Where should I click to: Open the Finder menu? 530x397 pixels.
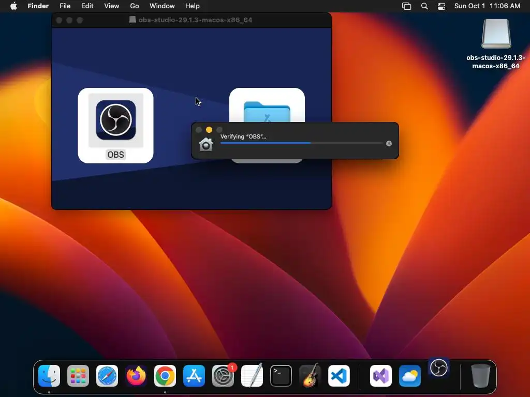click(38, 6)
